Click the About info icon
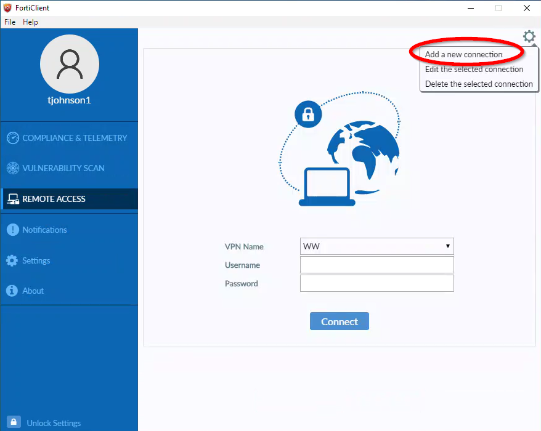This screenshot has width=541, height=431. [x=12, y=291]
